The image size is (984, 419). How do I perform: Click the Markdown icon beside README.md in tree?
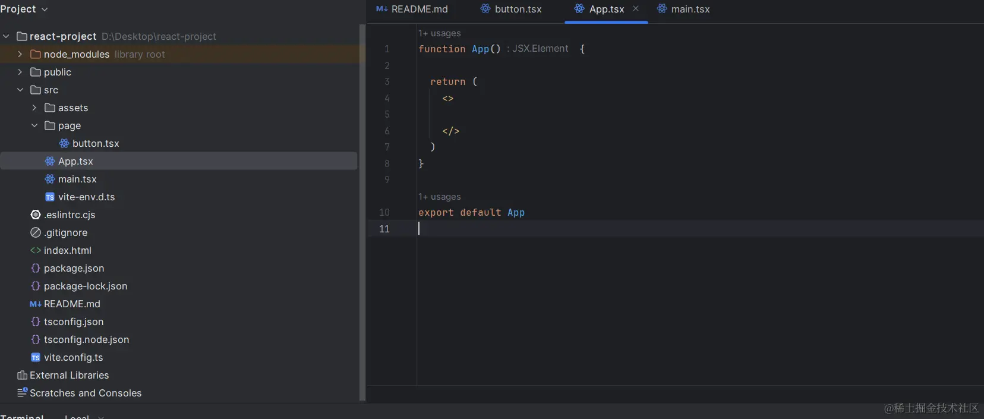[x=36, y=304]
